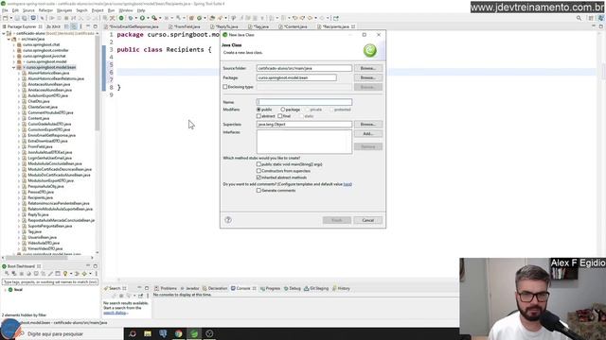Enable the Enclosing type checkbox
Image resolution: width=606 pixels, height=340 pixels.
(x=225, y=87)
